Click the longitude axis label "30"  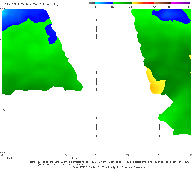coord(191,155)
